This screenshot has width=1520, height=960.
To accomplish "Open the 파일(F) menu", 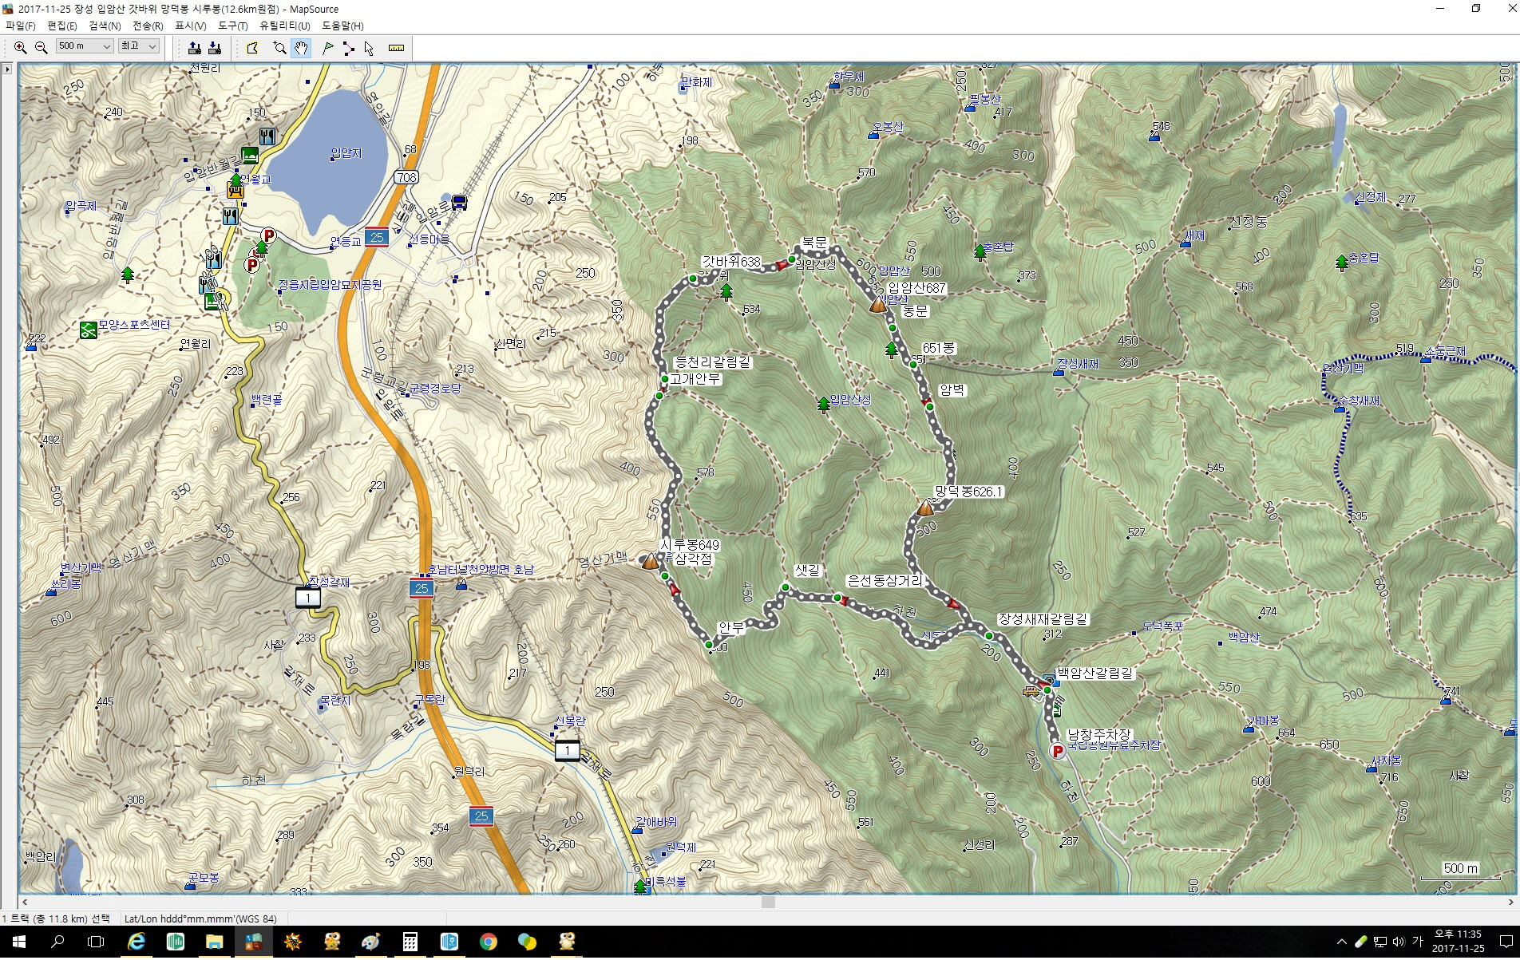I will click(21, 26).
